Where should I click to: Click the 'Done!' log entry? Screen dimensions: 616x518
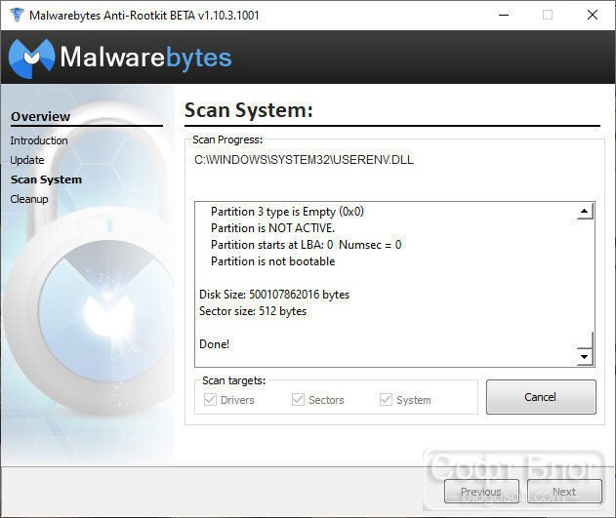214,344
